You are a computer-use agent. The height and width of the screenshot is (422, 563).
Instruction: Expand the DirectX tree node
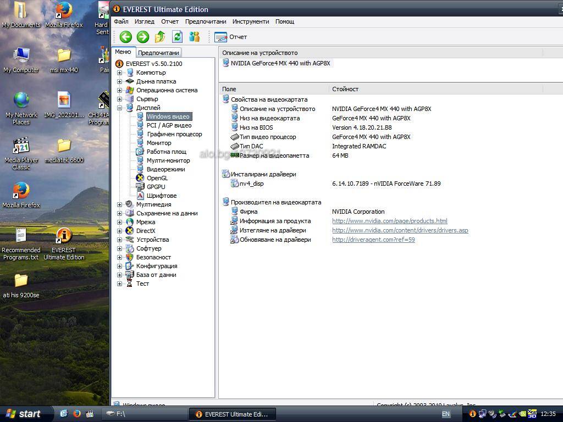pos(120,231)
